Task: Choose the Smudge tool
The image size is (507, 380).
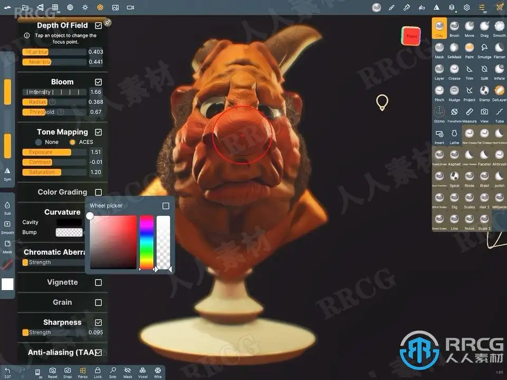Action: (484, 50)
